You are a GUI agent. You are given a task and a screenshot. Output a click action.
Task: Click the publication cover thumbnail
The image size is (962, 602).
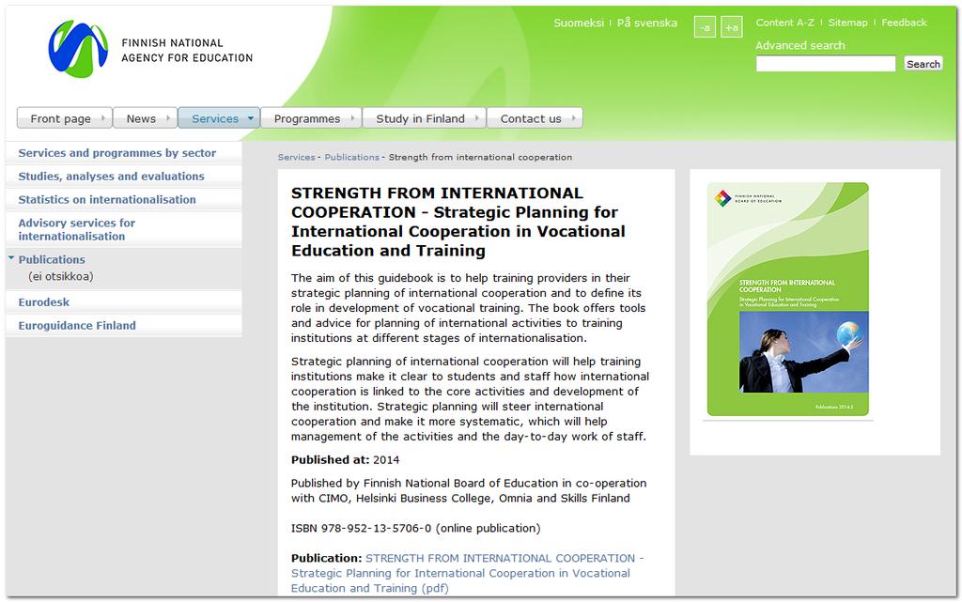[788, 300]
